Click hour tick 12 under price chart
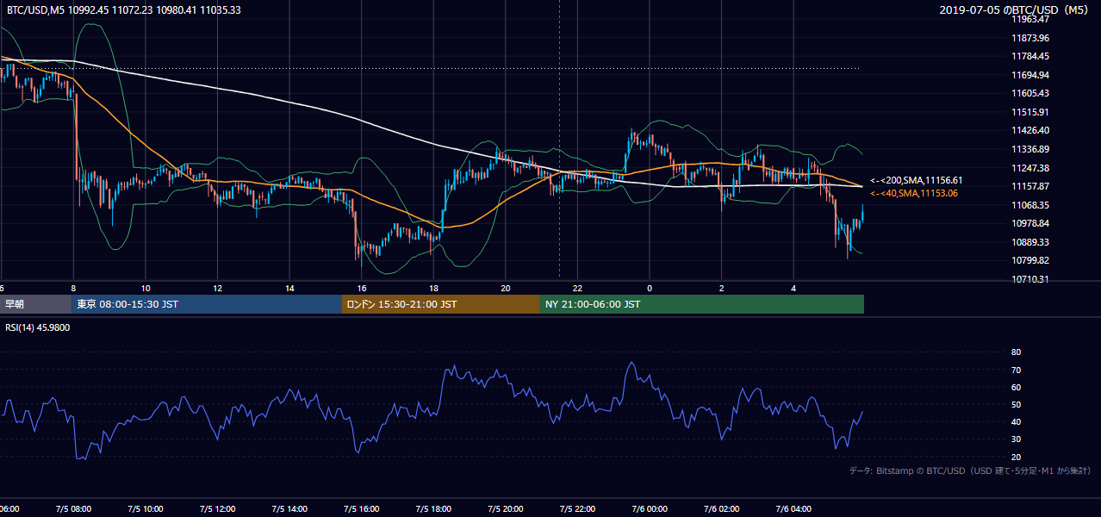This screenshot has height=517, width=1101. click(x=218, y=289)
